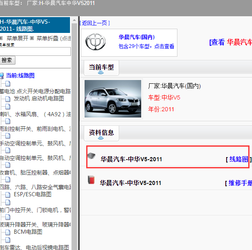Click page icon above 蓄电池 点火开关 row
252x250 pixels.
pyautogui.click(x=8, y=84)
